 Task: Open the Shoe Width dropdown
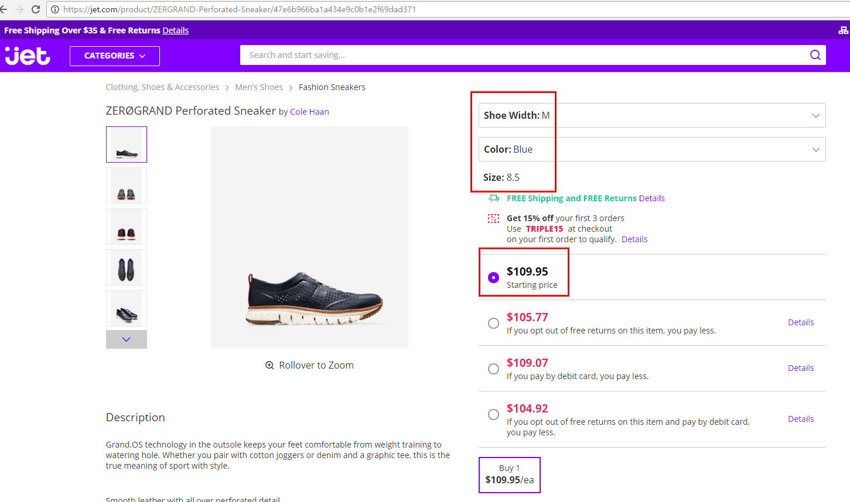652,115
